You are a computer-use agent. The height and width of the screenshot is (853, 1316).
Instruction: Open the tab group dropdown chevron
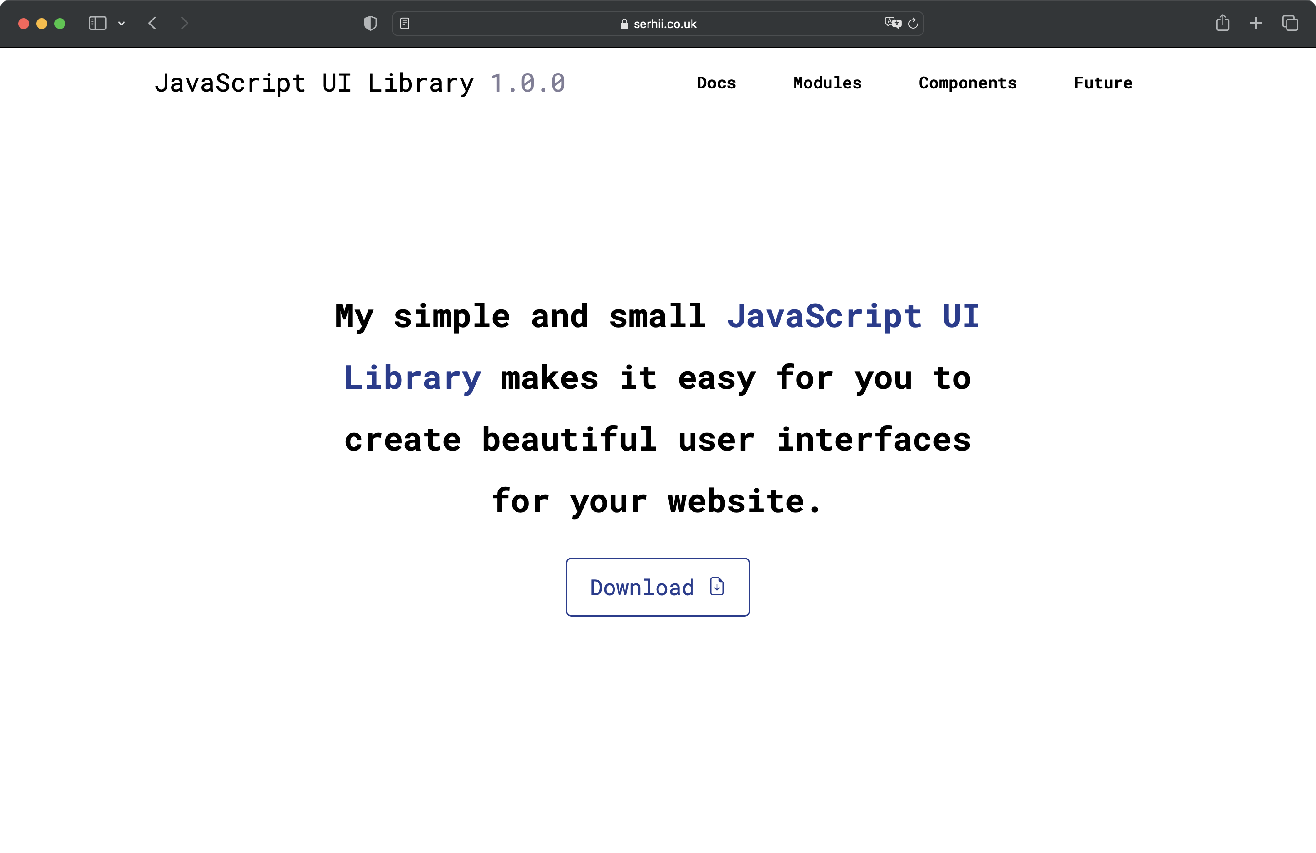coord(122,23)
